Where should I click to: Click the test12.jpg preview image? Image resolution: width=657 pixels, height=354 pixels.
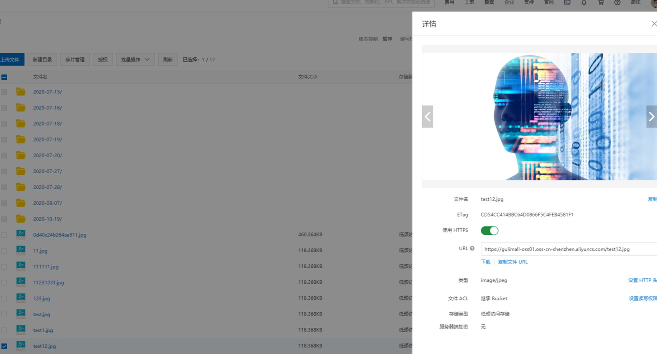tap(539, 116)
